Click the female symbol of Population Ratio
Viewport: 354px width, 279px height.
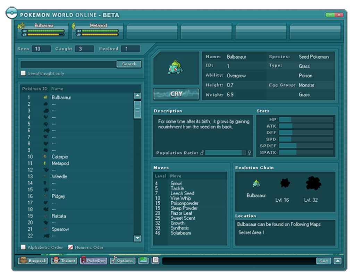point(249,153)
